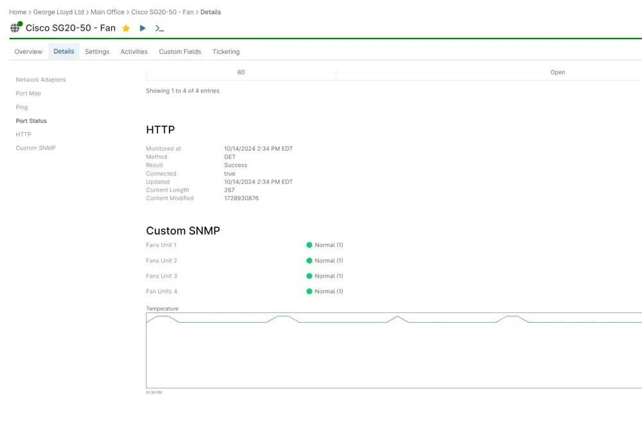642x424 pixels.
Task: Open the Settings tab
Action: tap(97, 51)
